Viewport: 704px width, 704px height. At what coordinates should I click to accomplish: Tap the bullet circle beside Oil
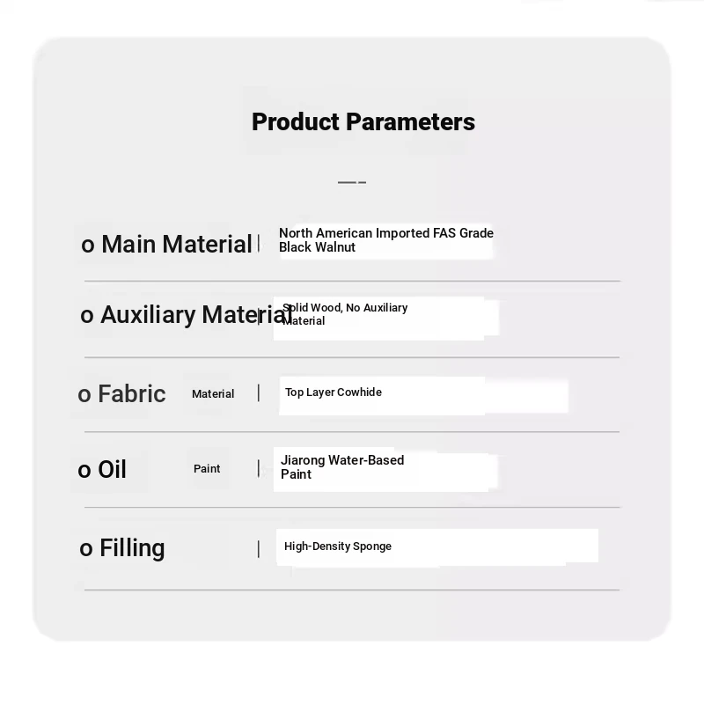pos(84,471)
